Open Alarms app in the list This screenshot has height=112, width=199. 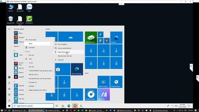coord(19,72)
